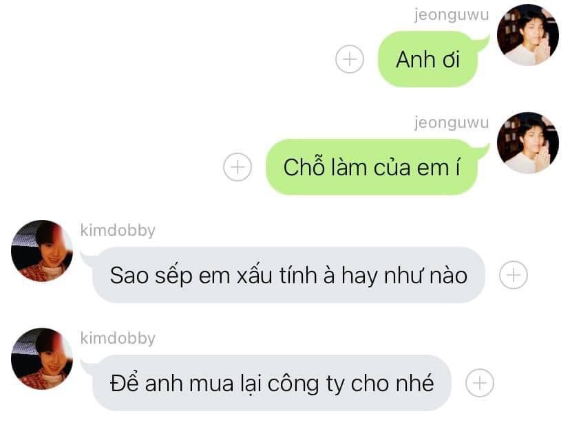Tap plus icon next to 'Sao sếp em xấu tính' message
The height and width of the screenshot is (431, 570).
[514, 275]
